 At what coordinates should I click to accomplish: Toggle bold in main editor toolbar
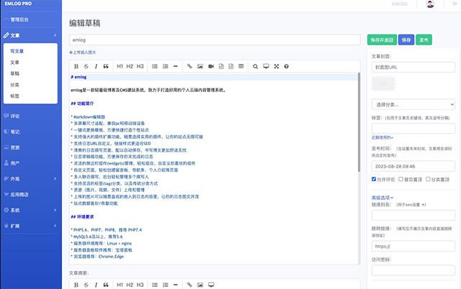tap(76, 67)
